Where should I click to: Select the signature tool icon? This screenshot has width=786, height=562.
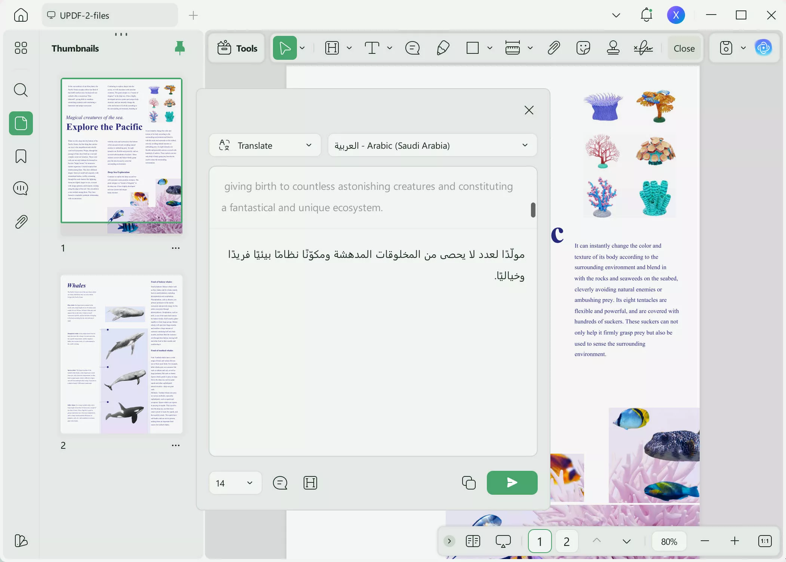643,48
